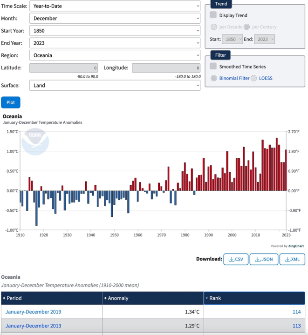Click the Latitude input field

(64, 68)
